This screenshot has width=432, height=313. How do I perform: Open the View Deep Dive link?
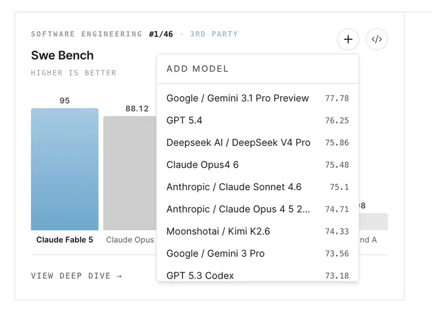coord(77,276)
